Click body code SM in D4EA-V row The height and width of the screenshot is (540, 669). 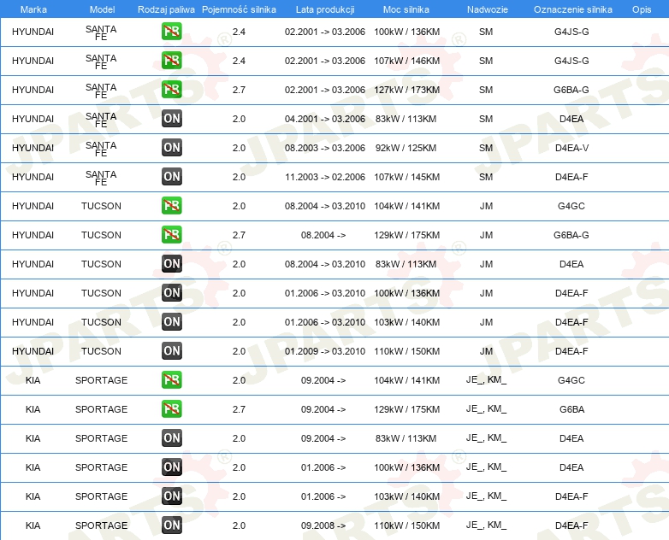click(x=486, y=148)
